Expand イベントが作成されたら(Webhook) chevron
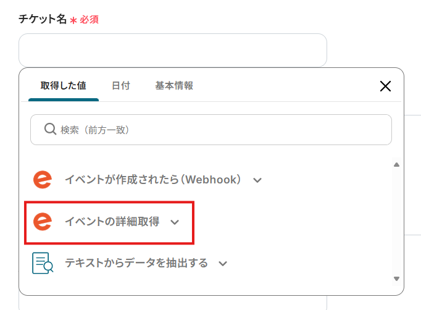 coord(257,180)
